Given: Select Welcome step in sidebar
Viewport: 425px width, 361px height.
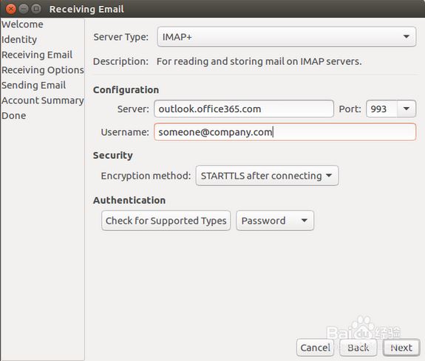Looking at the screenshot, I should pos(22,24).
